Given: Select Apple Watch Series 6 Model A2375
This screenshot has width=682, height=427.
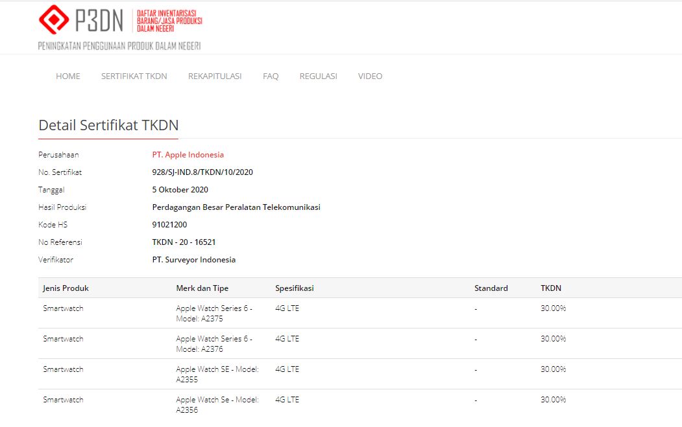Looking at the screenshot, I should 214,313.
